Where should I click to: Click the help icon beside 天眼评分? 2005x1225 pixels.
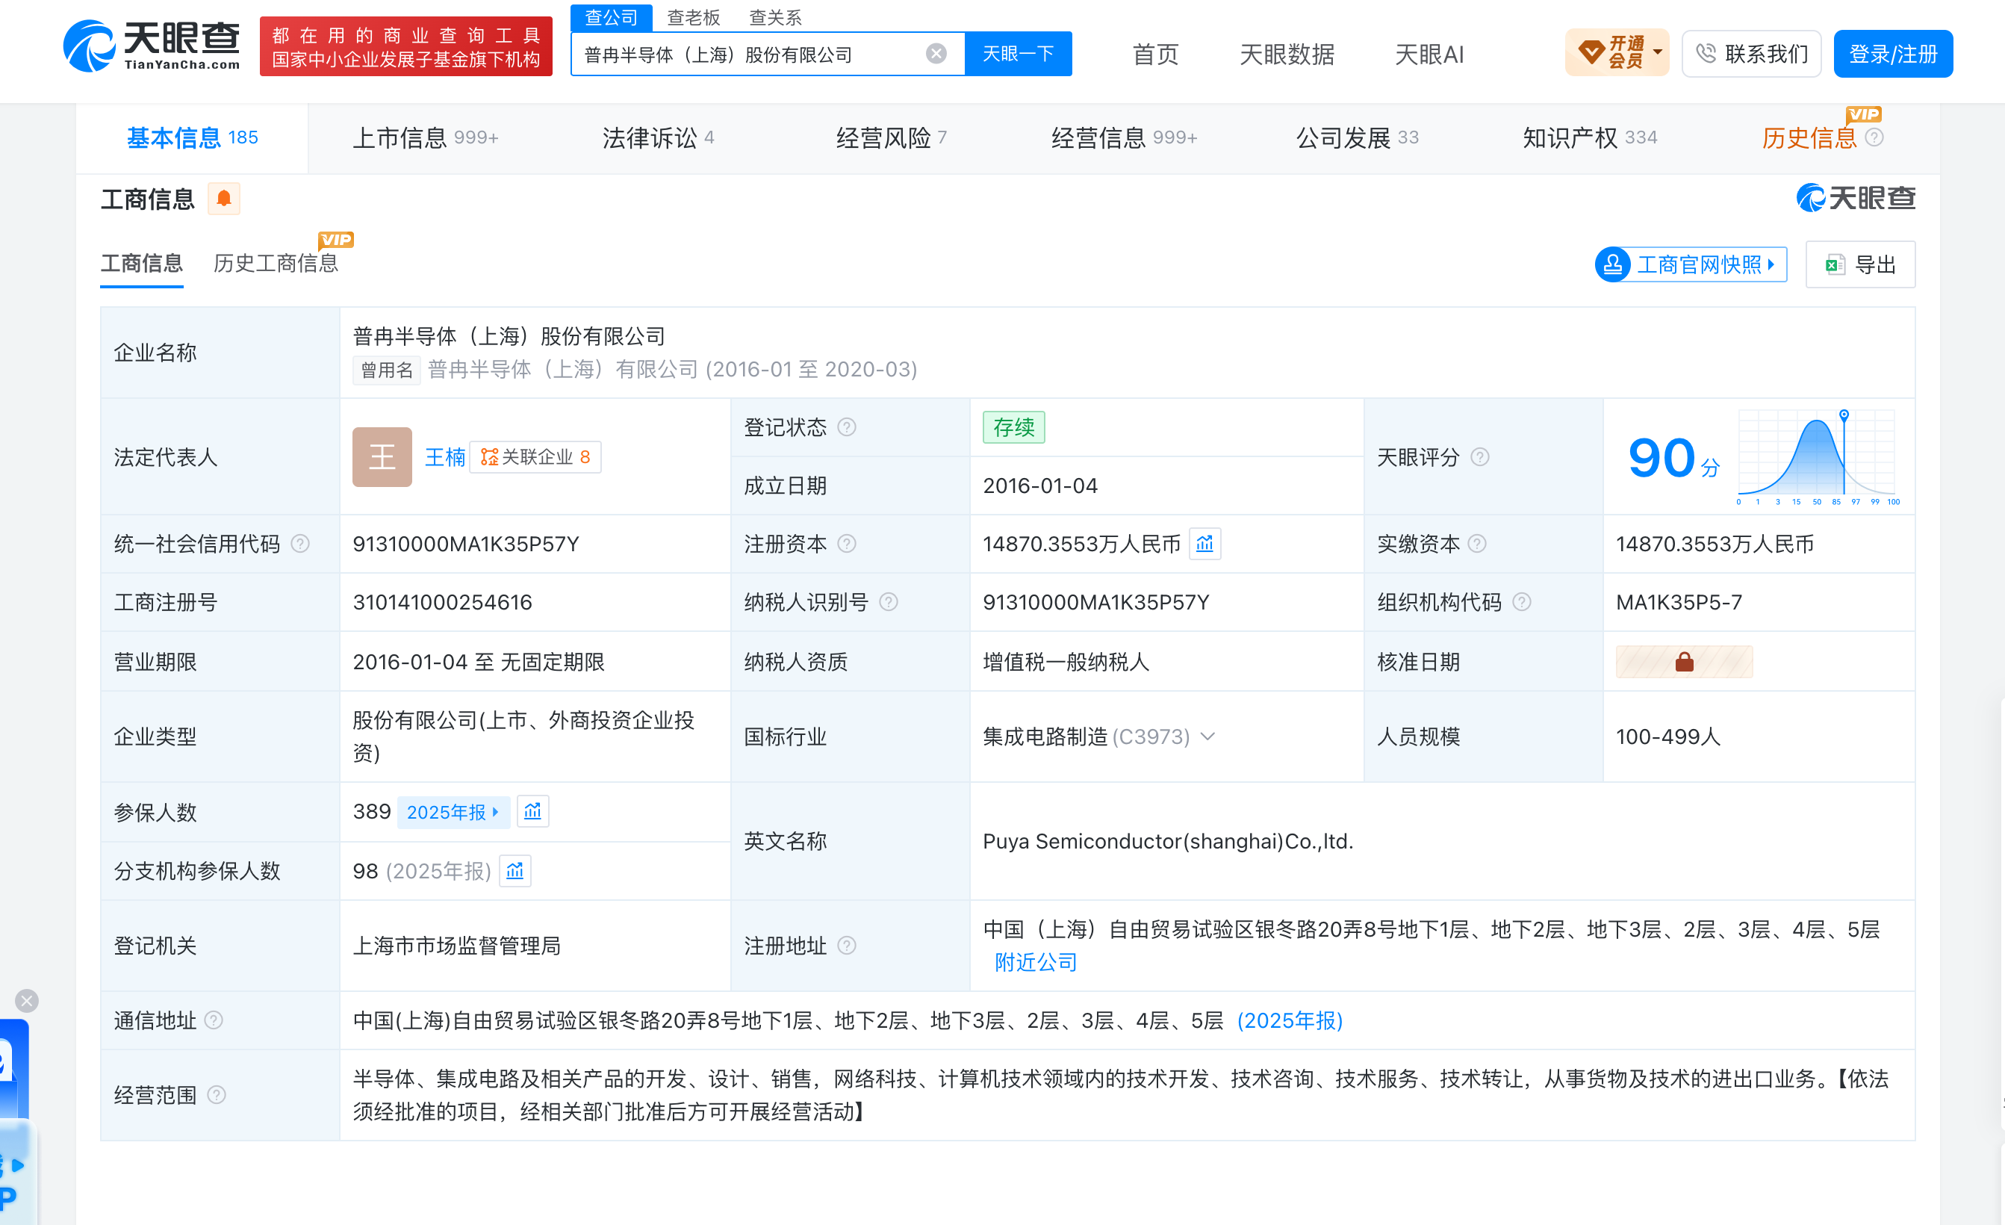1480,457
